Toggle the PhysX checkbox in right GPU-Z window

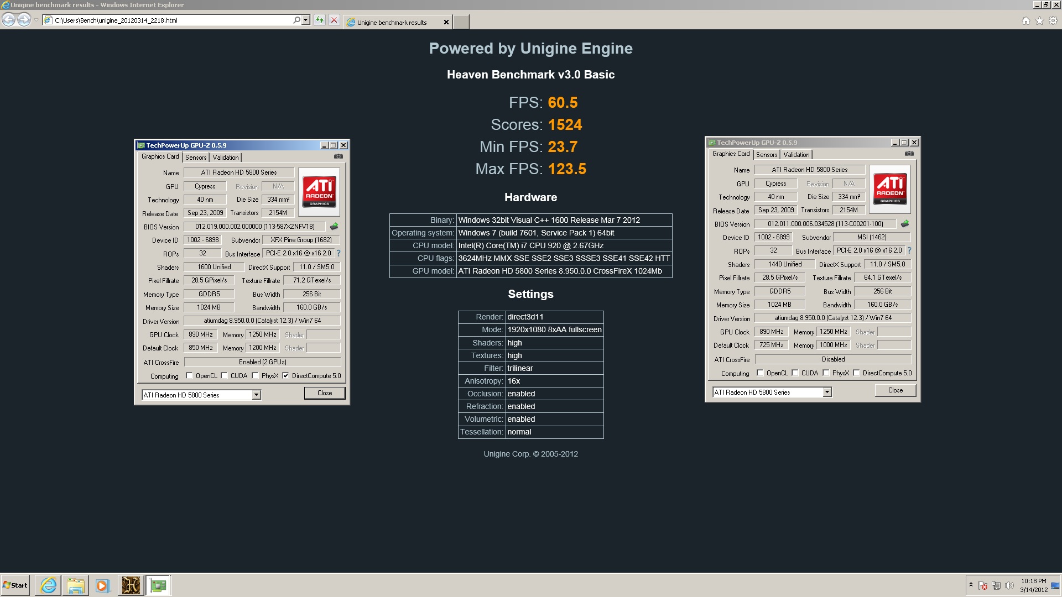[x=826, y=373]
